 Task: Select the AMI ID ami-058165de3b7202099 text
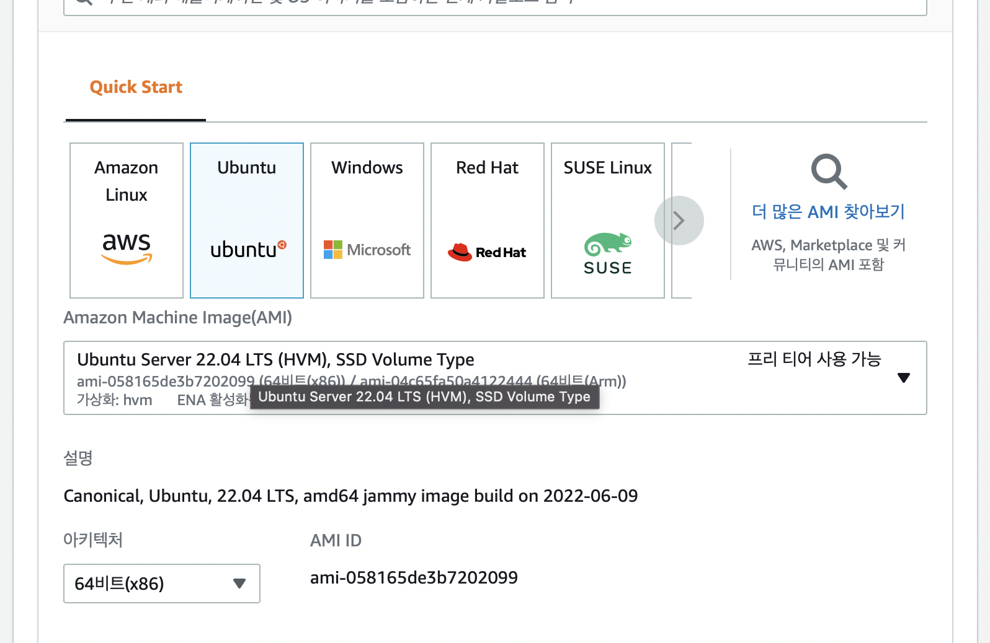414,578
